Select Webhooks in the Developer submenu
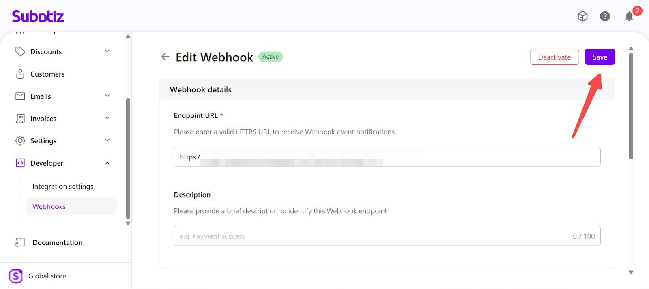Image resolution: width=649 pixels, height=289 pixels. (49, 206)
